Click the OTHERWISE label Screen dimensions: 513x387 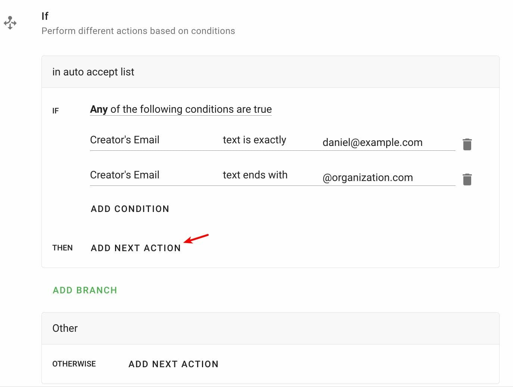[74, 364]
